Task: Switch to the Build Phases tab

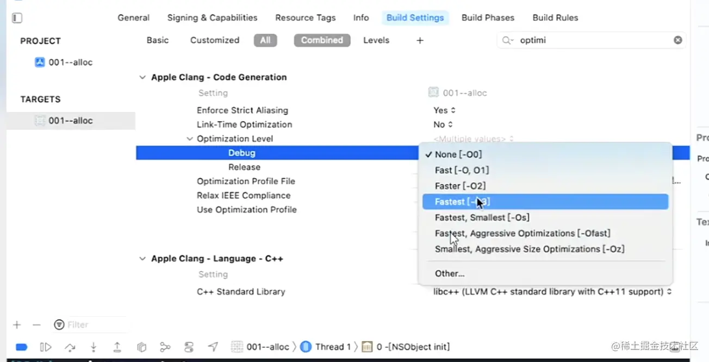Action: click(488, 18)
